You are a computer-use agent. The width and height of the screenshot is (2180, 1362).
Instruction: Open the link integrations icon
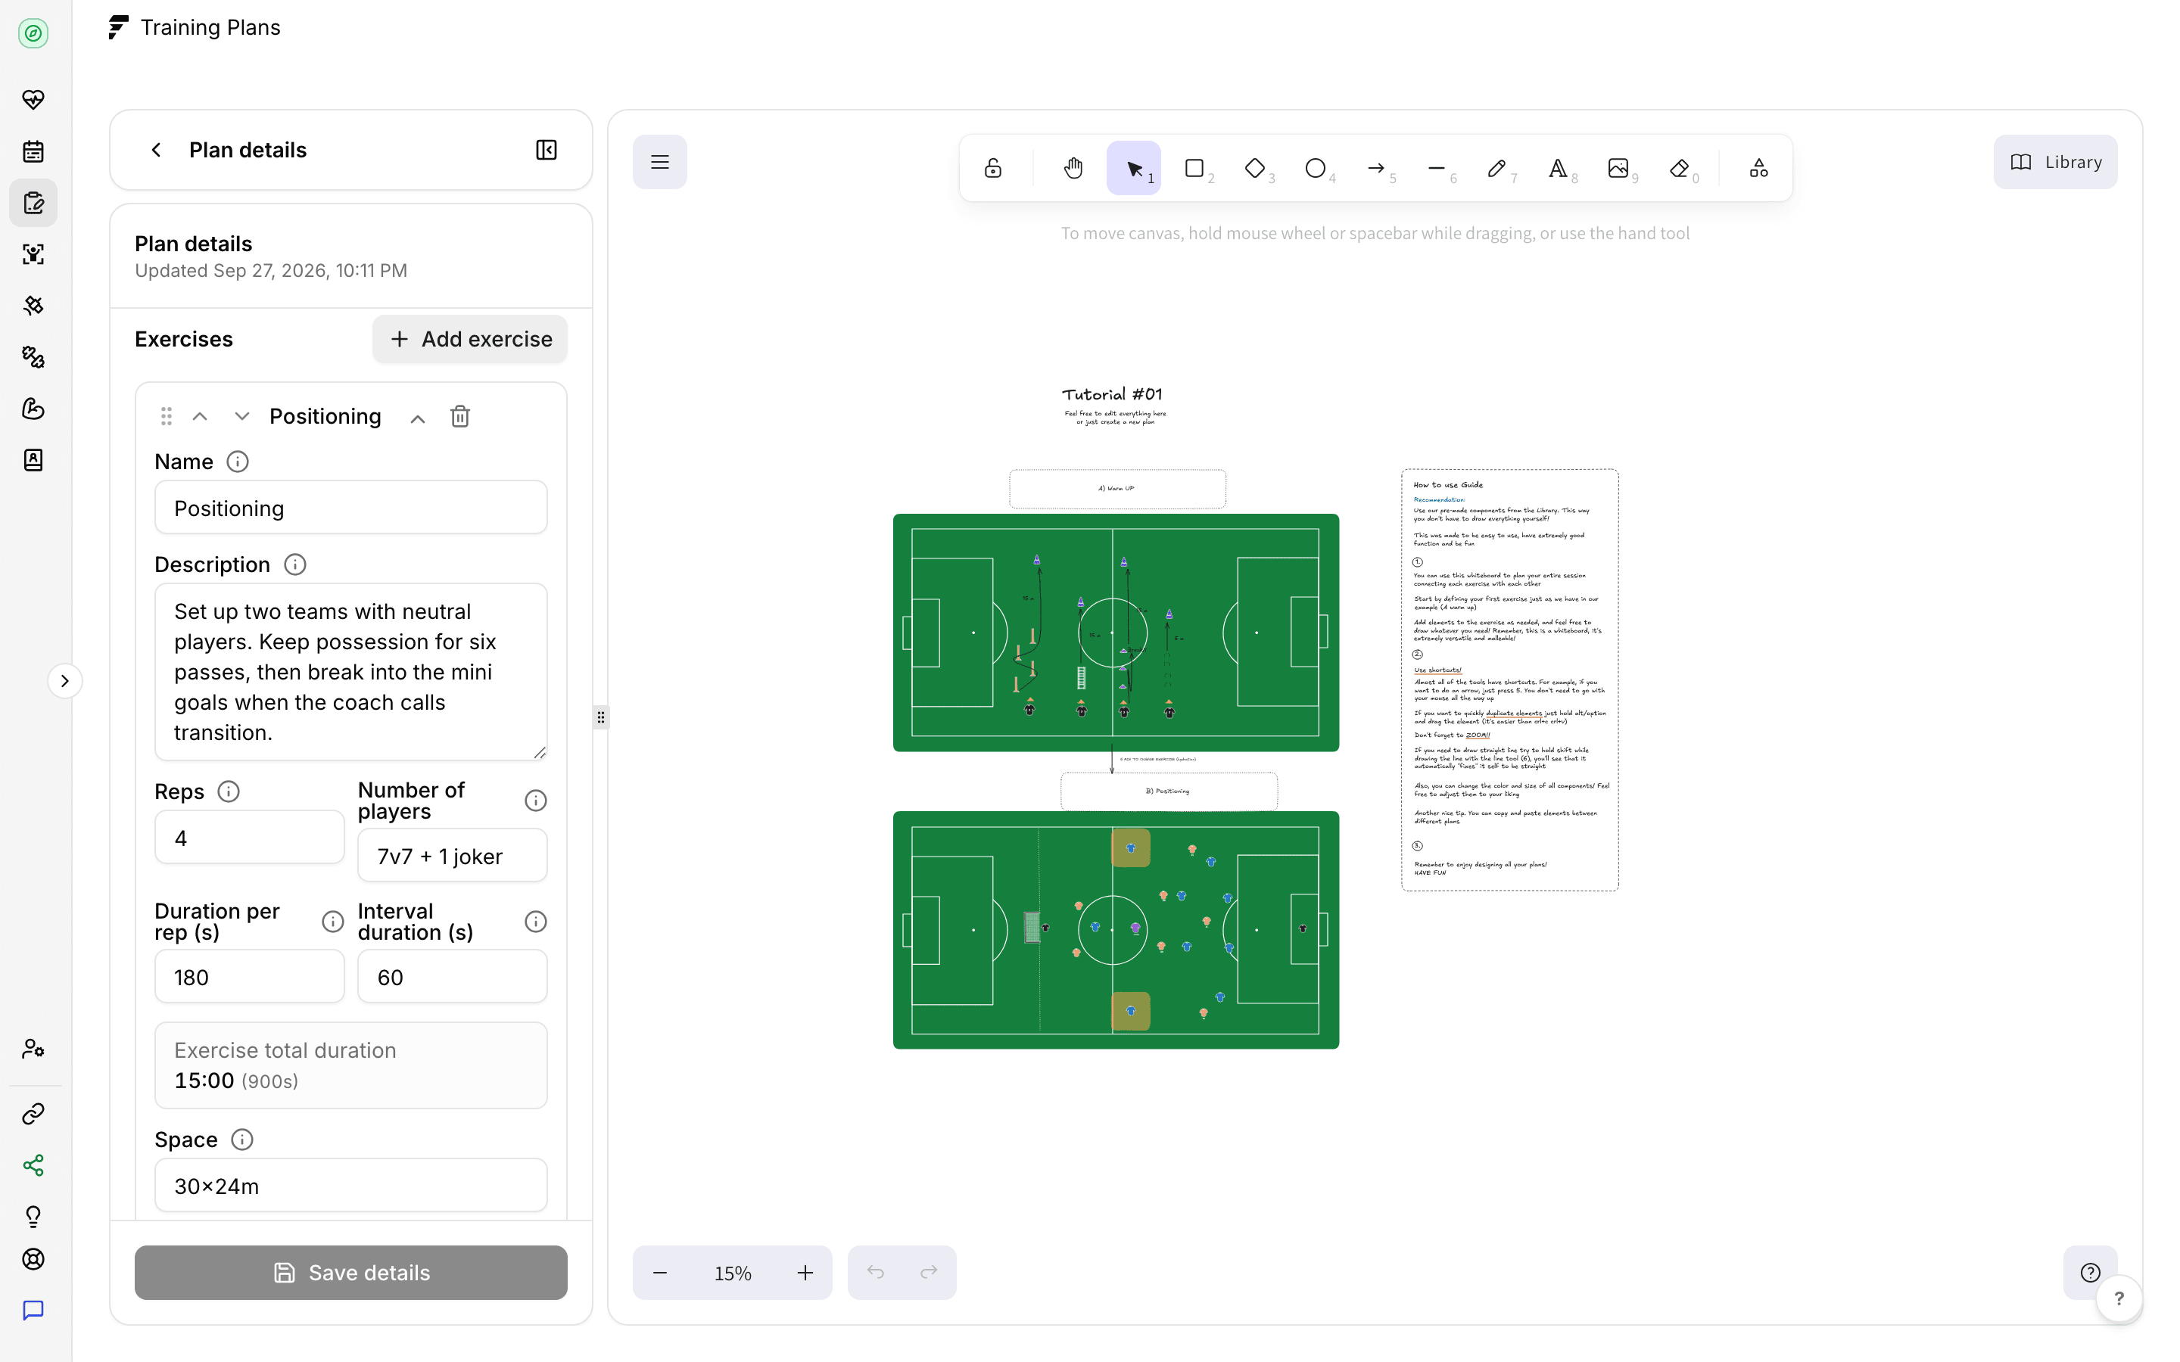click(33, 1115)
